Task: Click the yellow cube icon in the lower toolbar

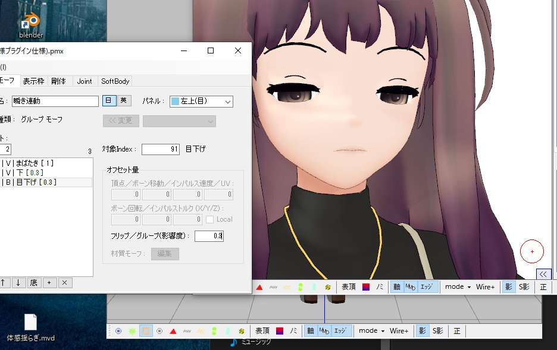Action: point(241,331)
